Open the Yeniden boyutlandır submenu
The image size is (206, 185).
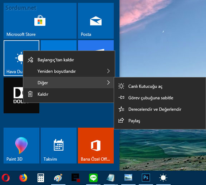(69, 71)
